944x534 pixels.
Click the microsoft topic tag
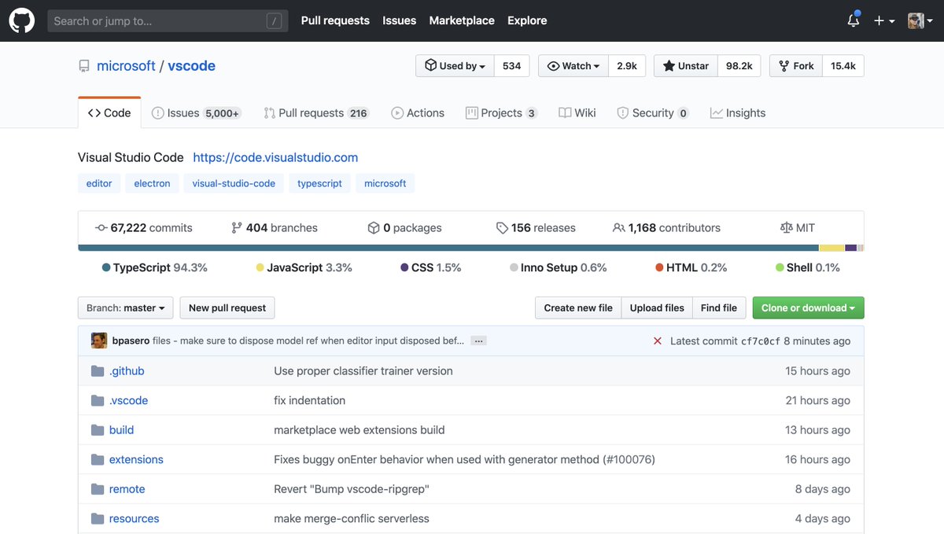pos(385,183)
